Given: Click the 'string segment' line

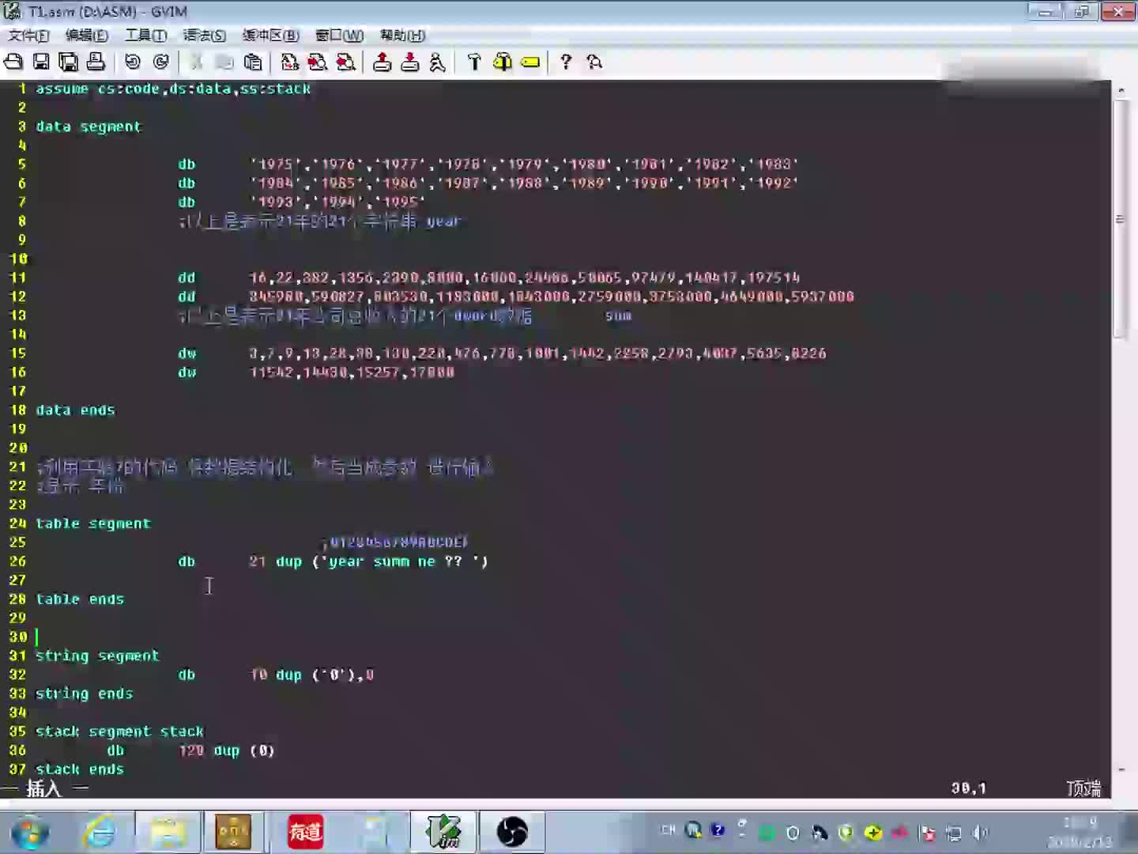Looking at the screenshot, I should click(x=97, y=656).
